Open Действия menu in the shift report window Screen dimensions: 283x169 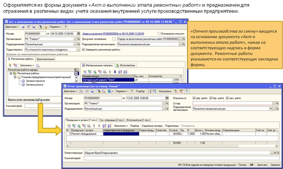click(x=70, y=91)
